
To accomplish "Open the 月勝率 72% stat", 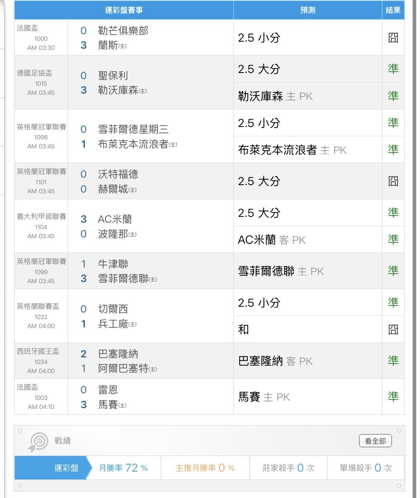I will coord(123,468).
